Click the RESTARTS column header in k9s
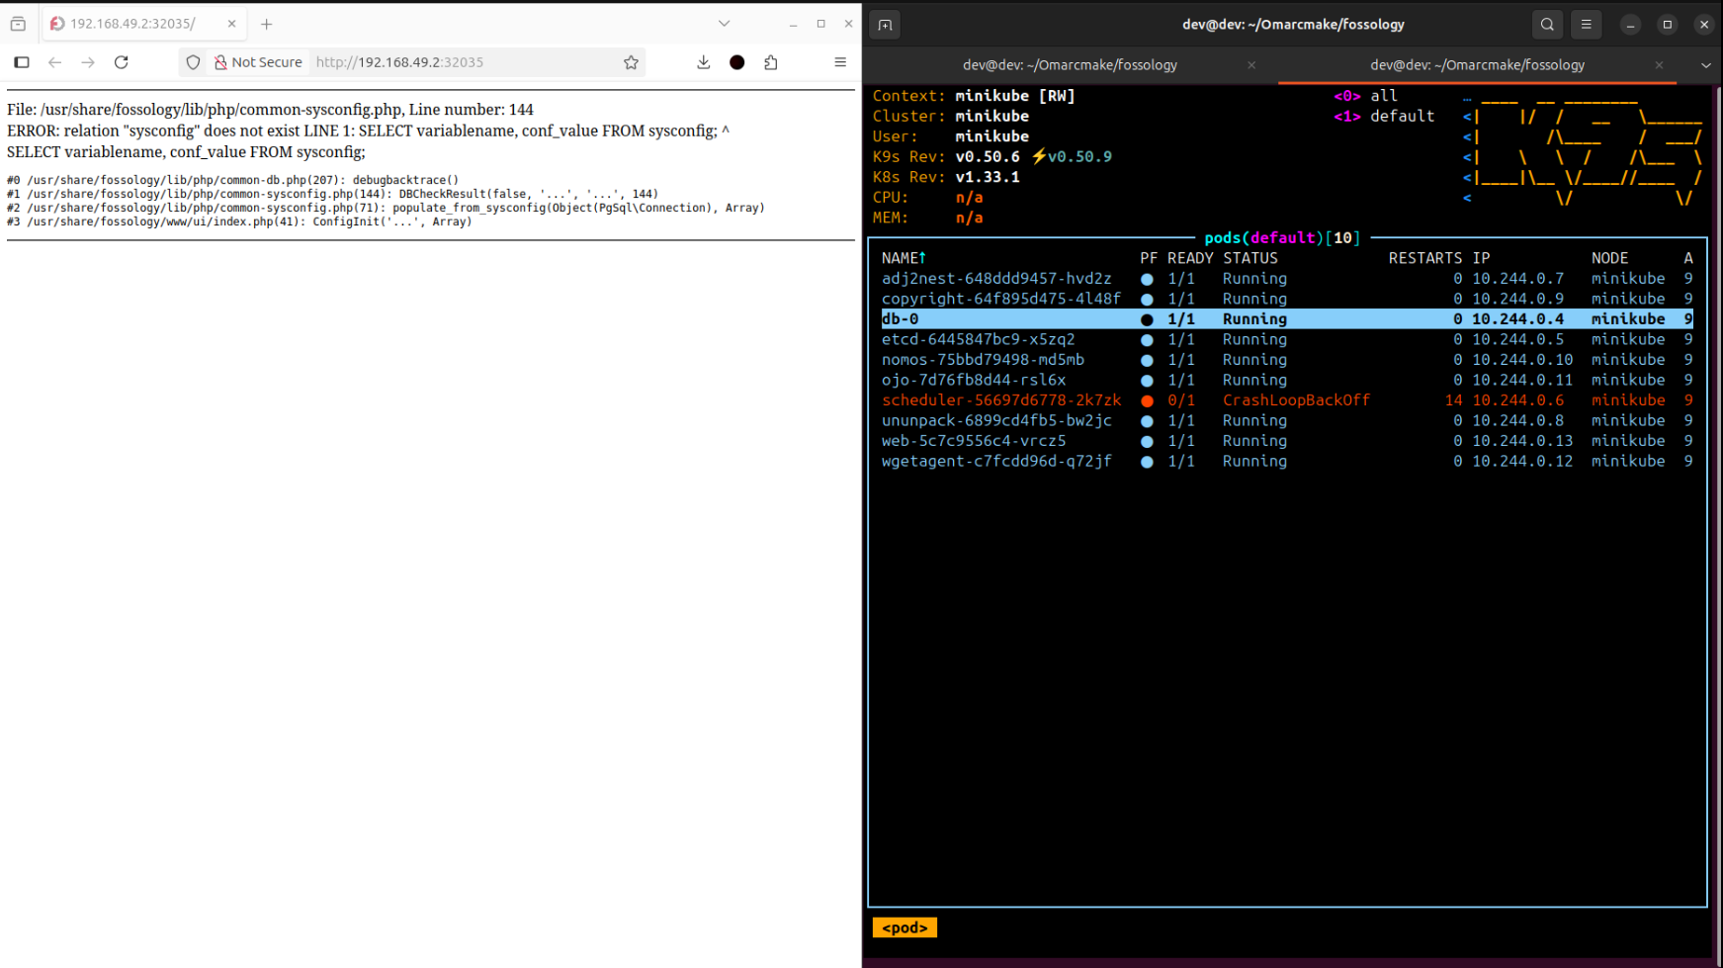This screenshot has width=1723, height=968. coord(1424,258)
